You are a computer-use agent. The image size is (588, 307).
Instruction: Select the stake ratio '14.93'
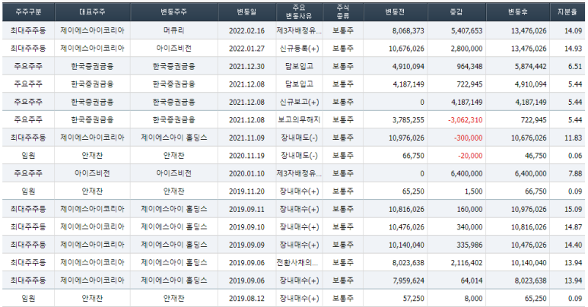pos(574,49)
